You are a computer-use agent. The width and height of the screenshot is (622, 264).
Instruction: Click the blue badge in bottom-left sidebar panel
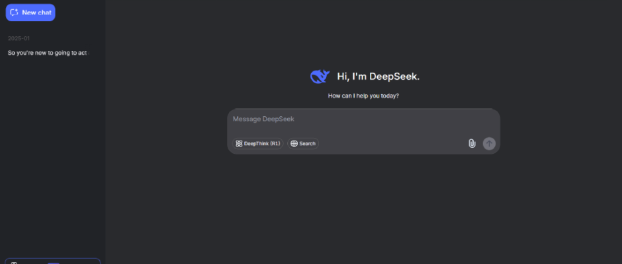[x=54, y=263]
